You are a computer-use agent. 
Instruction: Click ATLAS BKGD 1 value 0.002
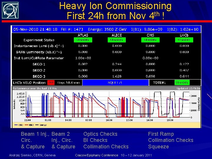(83, 64)
